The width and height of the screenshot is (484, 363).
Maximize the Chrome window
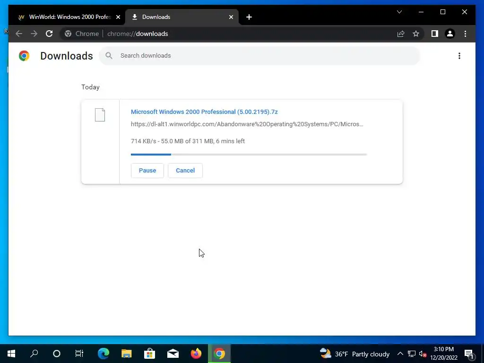click(442, 12)
